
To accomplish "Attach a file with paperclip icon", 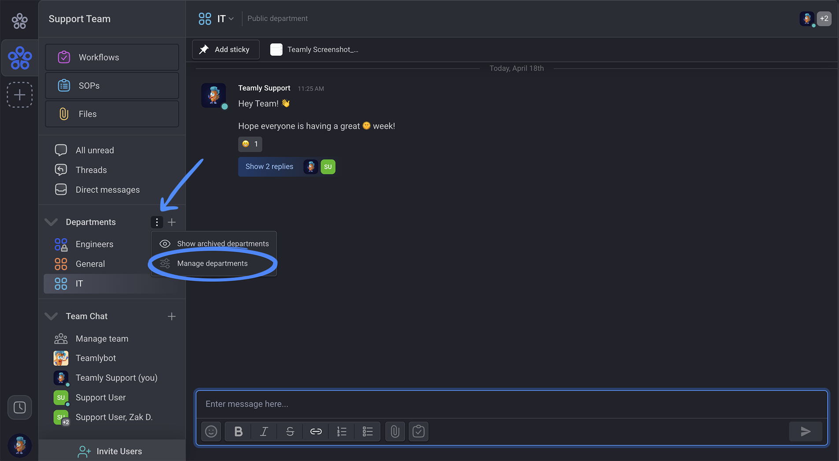I will tap(395, 431).
